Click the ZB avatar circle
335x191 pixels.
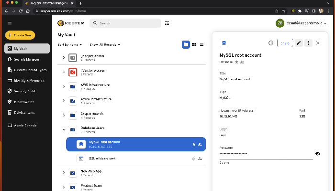tap(280, 23)
